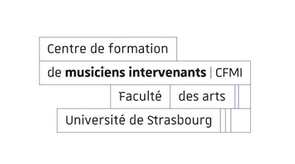Viewport: 295px width, 164px height.
Task: Click the word 'Strasbourg' in the bottom box
Action: click(x=179, y=121)
